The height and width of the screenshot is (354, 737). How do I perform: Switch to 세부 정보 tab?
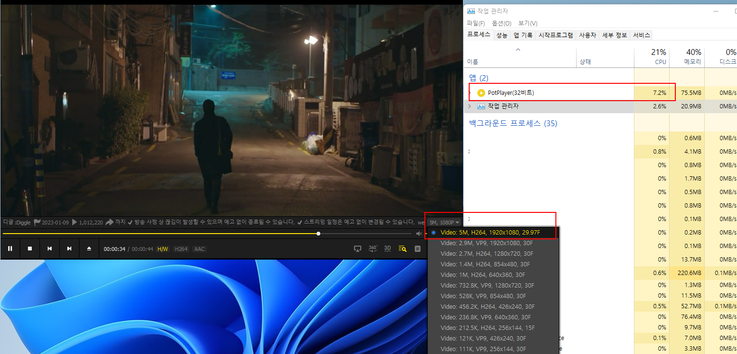pos(615,35)
